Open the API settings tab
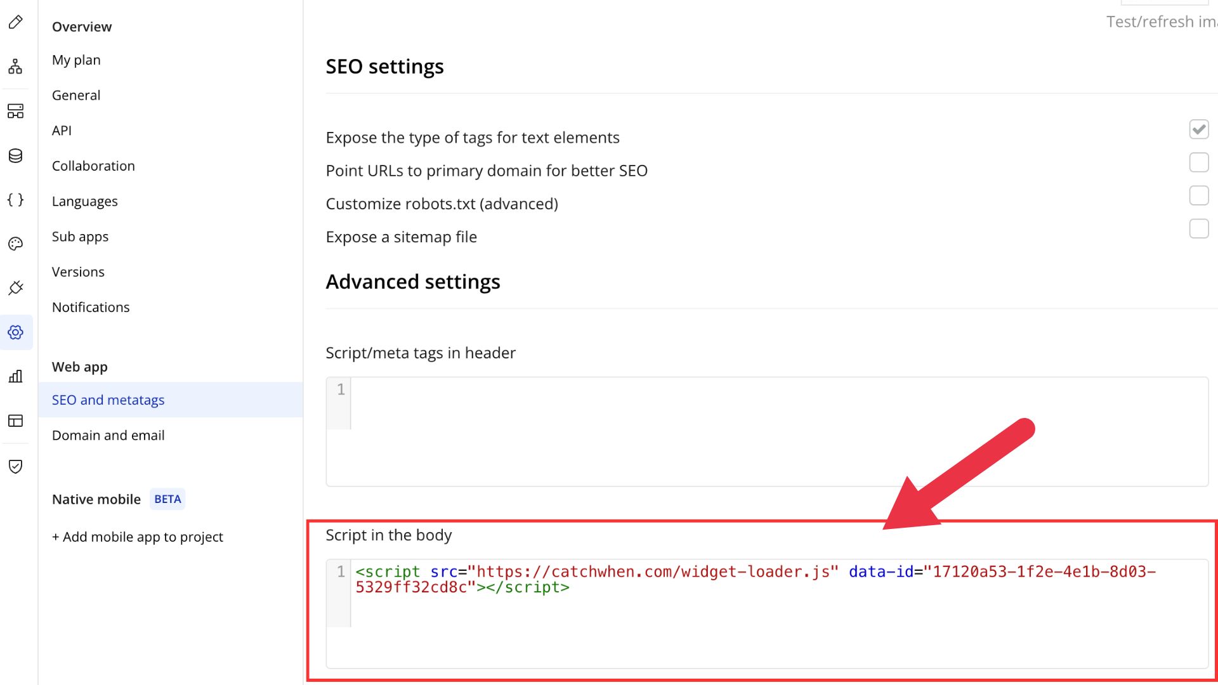Image resolution: width=1218 pixels, height=685 pixels. point(62,131)
